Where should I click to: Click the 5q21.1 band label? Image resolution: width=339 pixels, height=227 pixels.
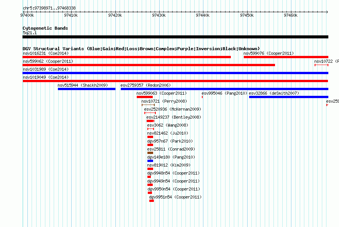30,33
